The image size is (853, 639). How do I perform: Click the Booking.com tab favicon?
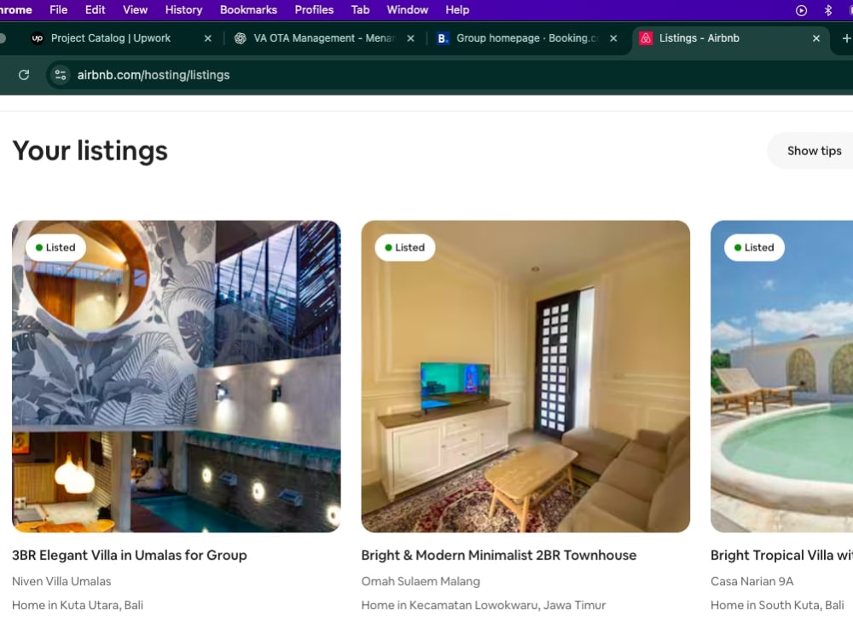(443, 38)
